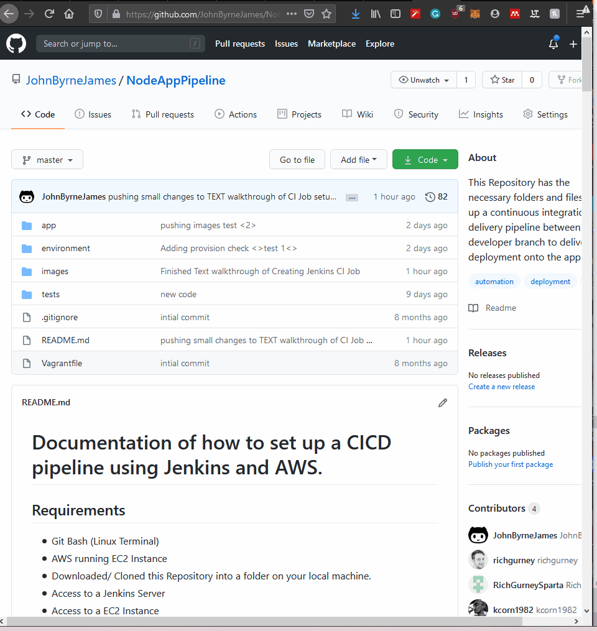Click the tracking protection shield icon

coord(98,14)
